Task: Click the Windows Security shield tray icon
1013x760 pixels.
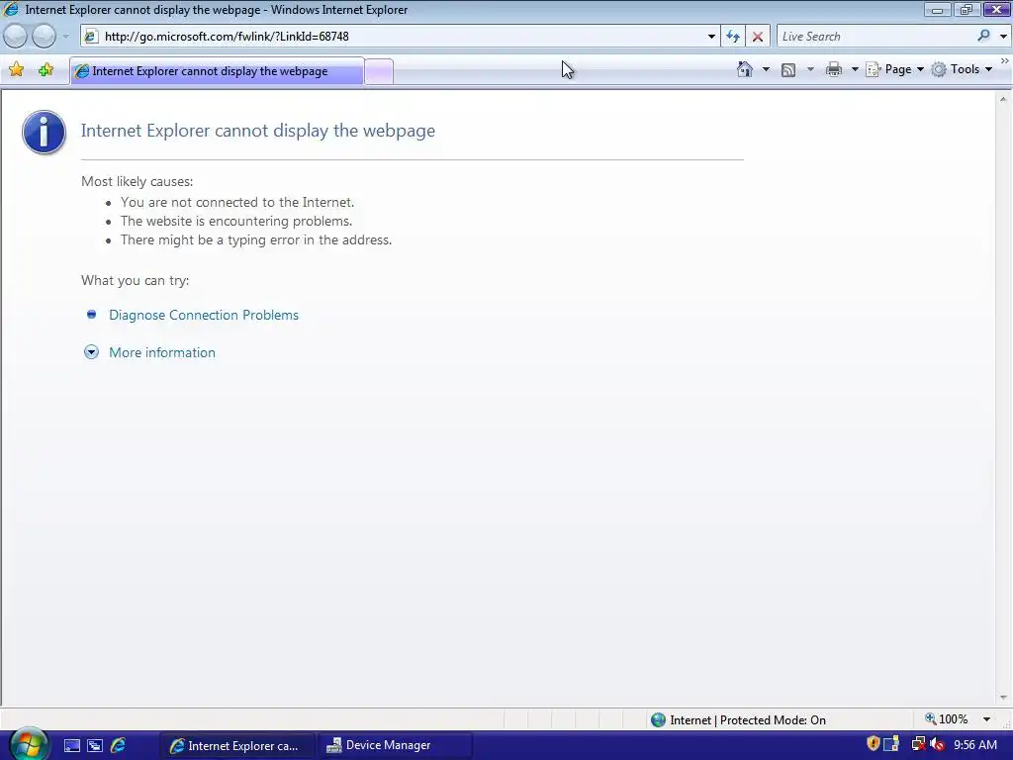Action: pos(873,744)
